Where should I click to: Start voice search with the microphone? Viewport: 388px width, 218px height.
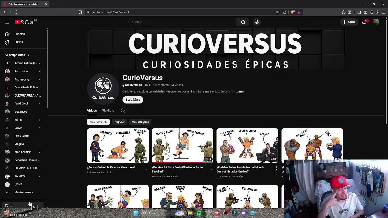pos(257,22)
